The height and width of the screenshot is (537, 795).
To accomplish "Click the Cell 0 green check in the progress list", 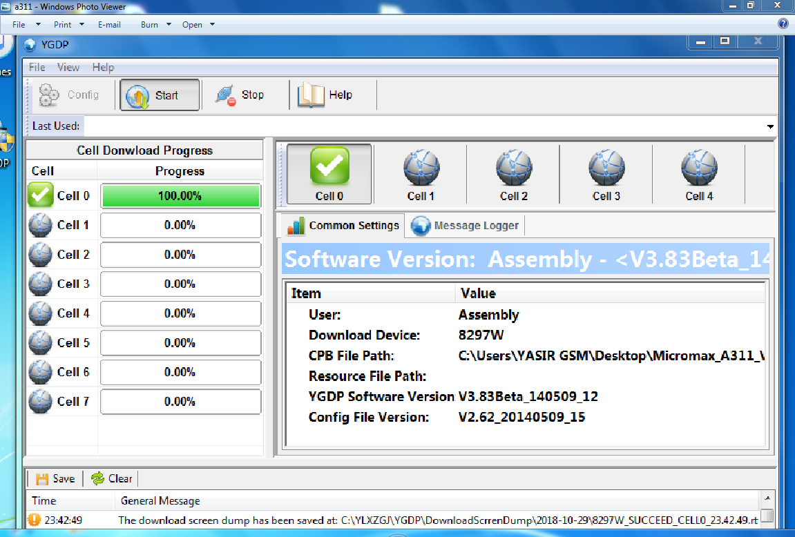I will click(41, 195).
